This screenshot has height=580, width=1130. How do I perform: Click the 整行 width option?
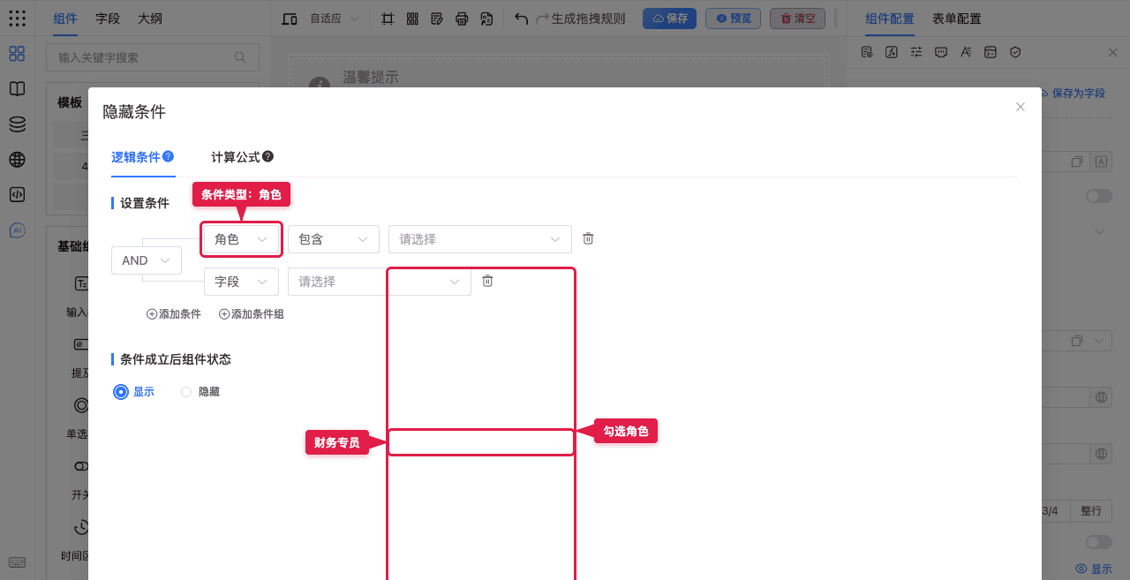pos(1091,511)
